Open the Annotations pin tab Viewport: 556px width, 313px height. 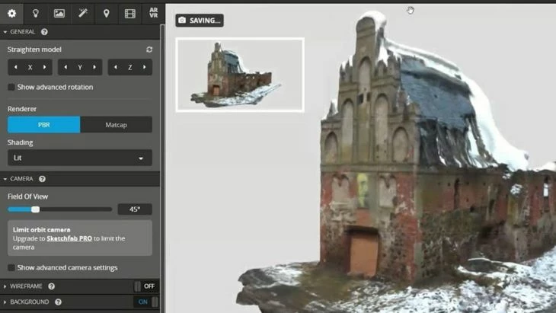[107, 14]
